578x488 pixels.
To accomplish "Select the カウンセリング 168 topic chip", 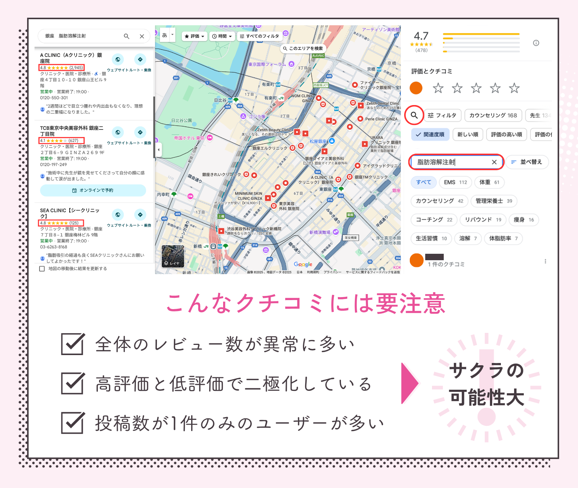I will 493,115.
